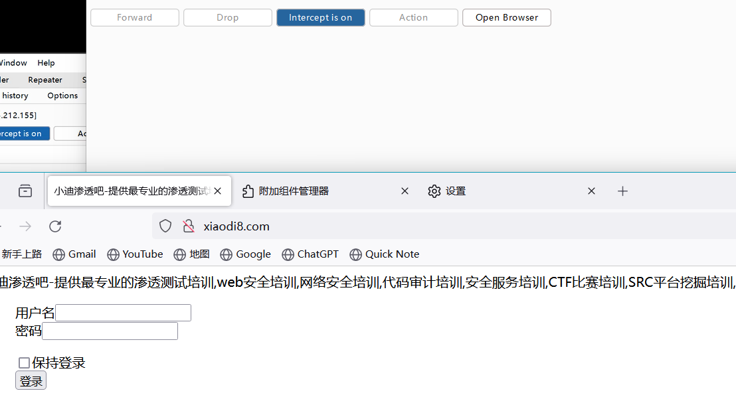Click the tracking protection shield icon
Viewport: 736px width, 417px height.
165,226
